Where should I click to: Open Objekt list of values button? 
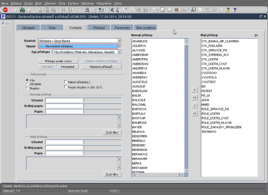coord(120,46)
